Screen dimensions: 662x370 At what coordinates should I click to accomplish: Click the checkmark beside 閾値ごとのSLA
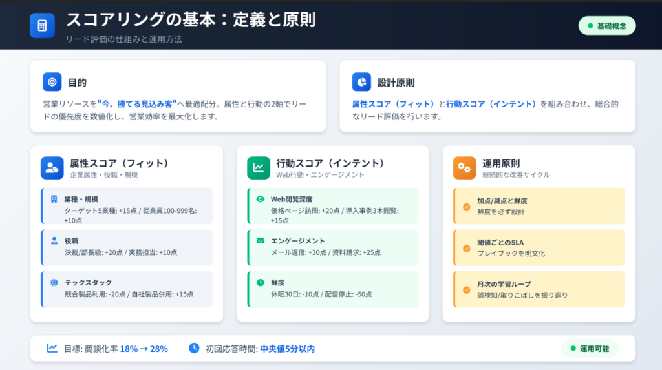pos(466,248)
